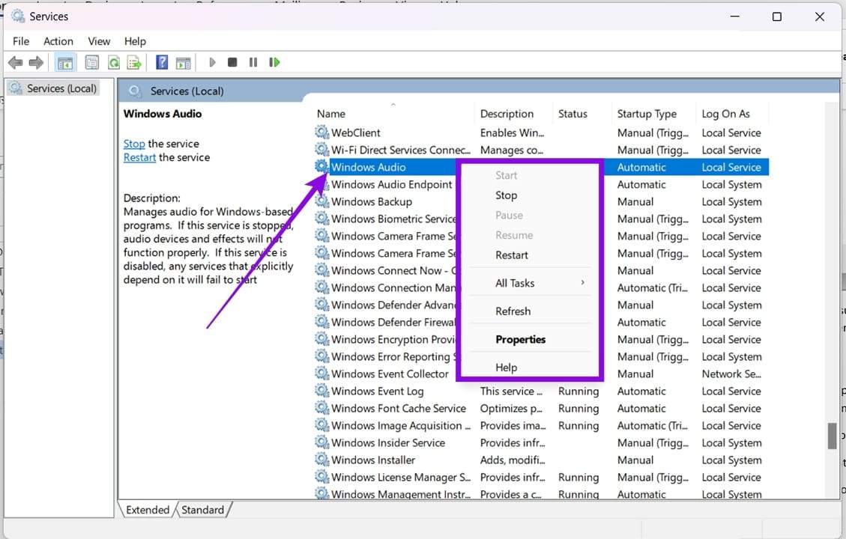Open the View menu
This screenshot has width=846, height=539.
[x=99, y=41]
